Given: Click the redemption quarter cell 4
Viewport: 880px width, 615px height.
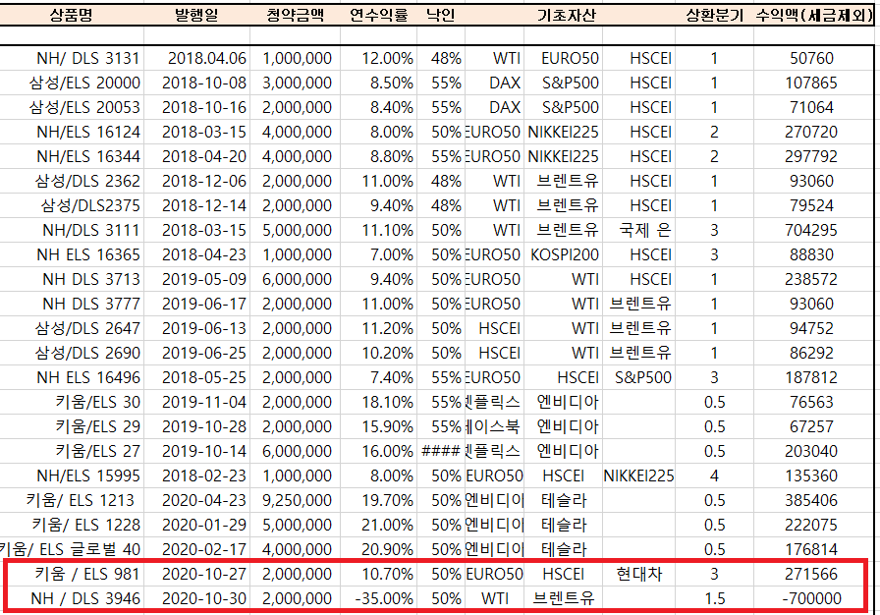Looking at the screenshot, I should coord(714,476).
